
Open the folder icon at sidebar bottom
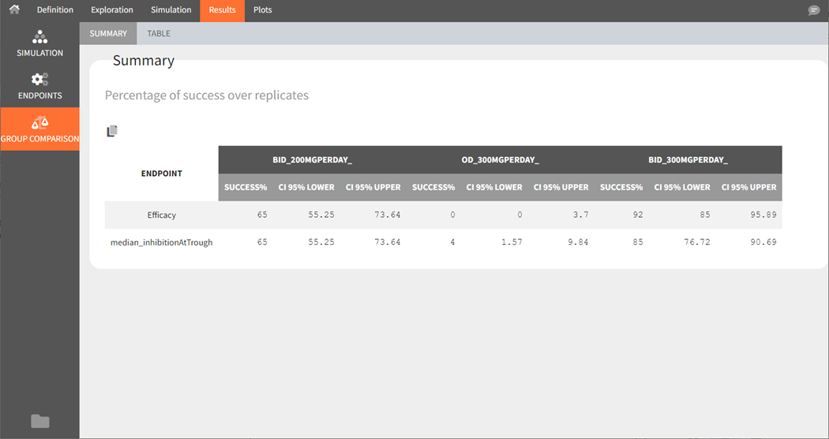pos(39,421)
